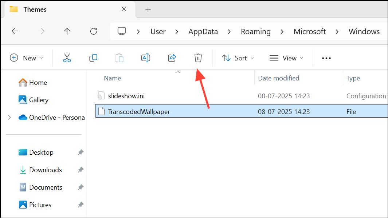Screen dimensions: 388x218
Task: Navigate back to previous folder
Action: click(15, 31)
